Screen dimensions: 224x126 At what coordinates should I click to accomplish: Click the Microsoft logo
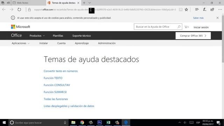point(21,27)
